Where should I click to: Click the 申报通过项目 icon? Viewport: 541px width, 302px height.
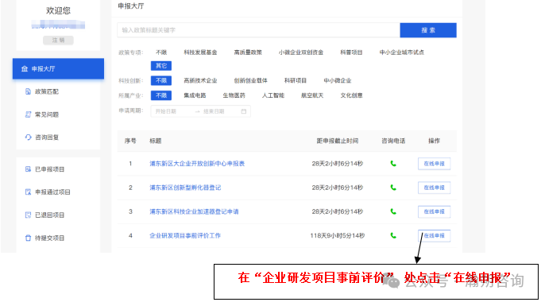click(29, 192)
